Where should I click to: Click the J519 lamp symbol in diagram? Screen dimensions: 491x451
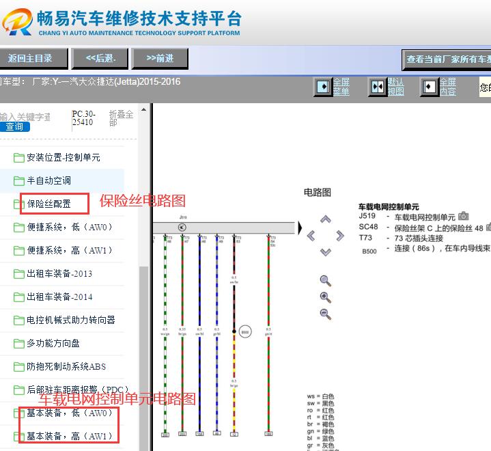point(182,228)
